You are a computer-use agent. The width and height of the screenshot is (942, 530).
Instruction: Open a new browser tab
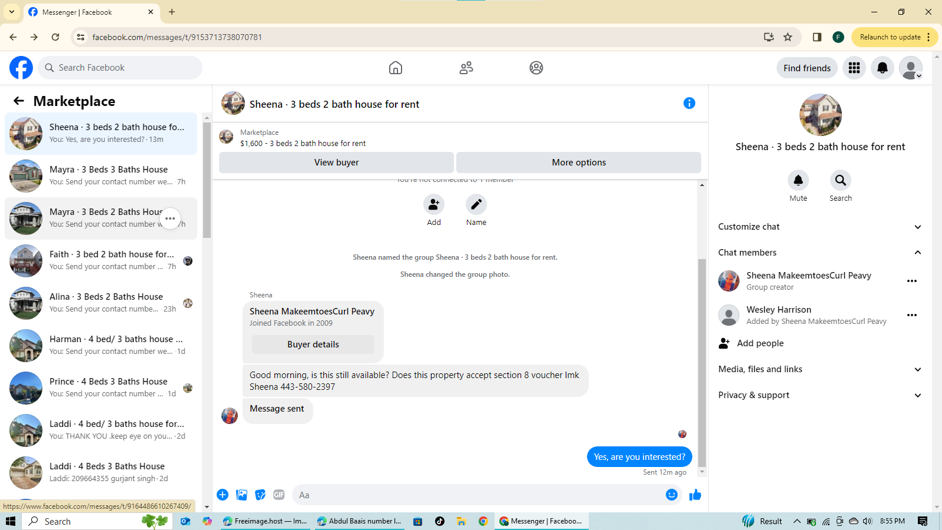pos(172,12)
